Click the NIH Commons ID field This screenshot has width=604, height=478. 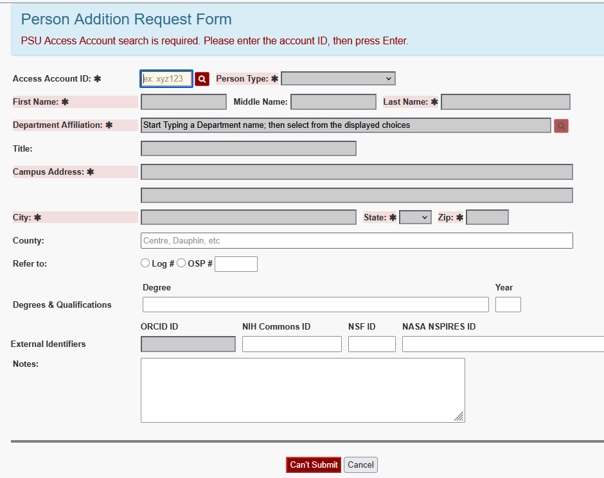pos(292,344)
